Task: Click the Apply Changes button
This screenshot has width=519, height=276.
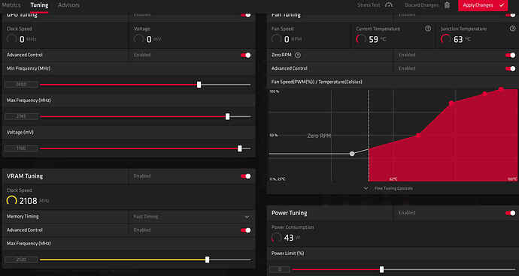Action: [483, 5]
